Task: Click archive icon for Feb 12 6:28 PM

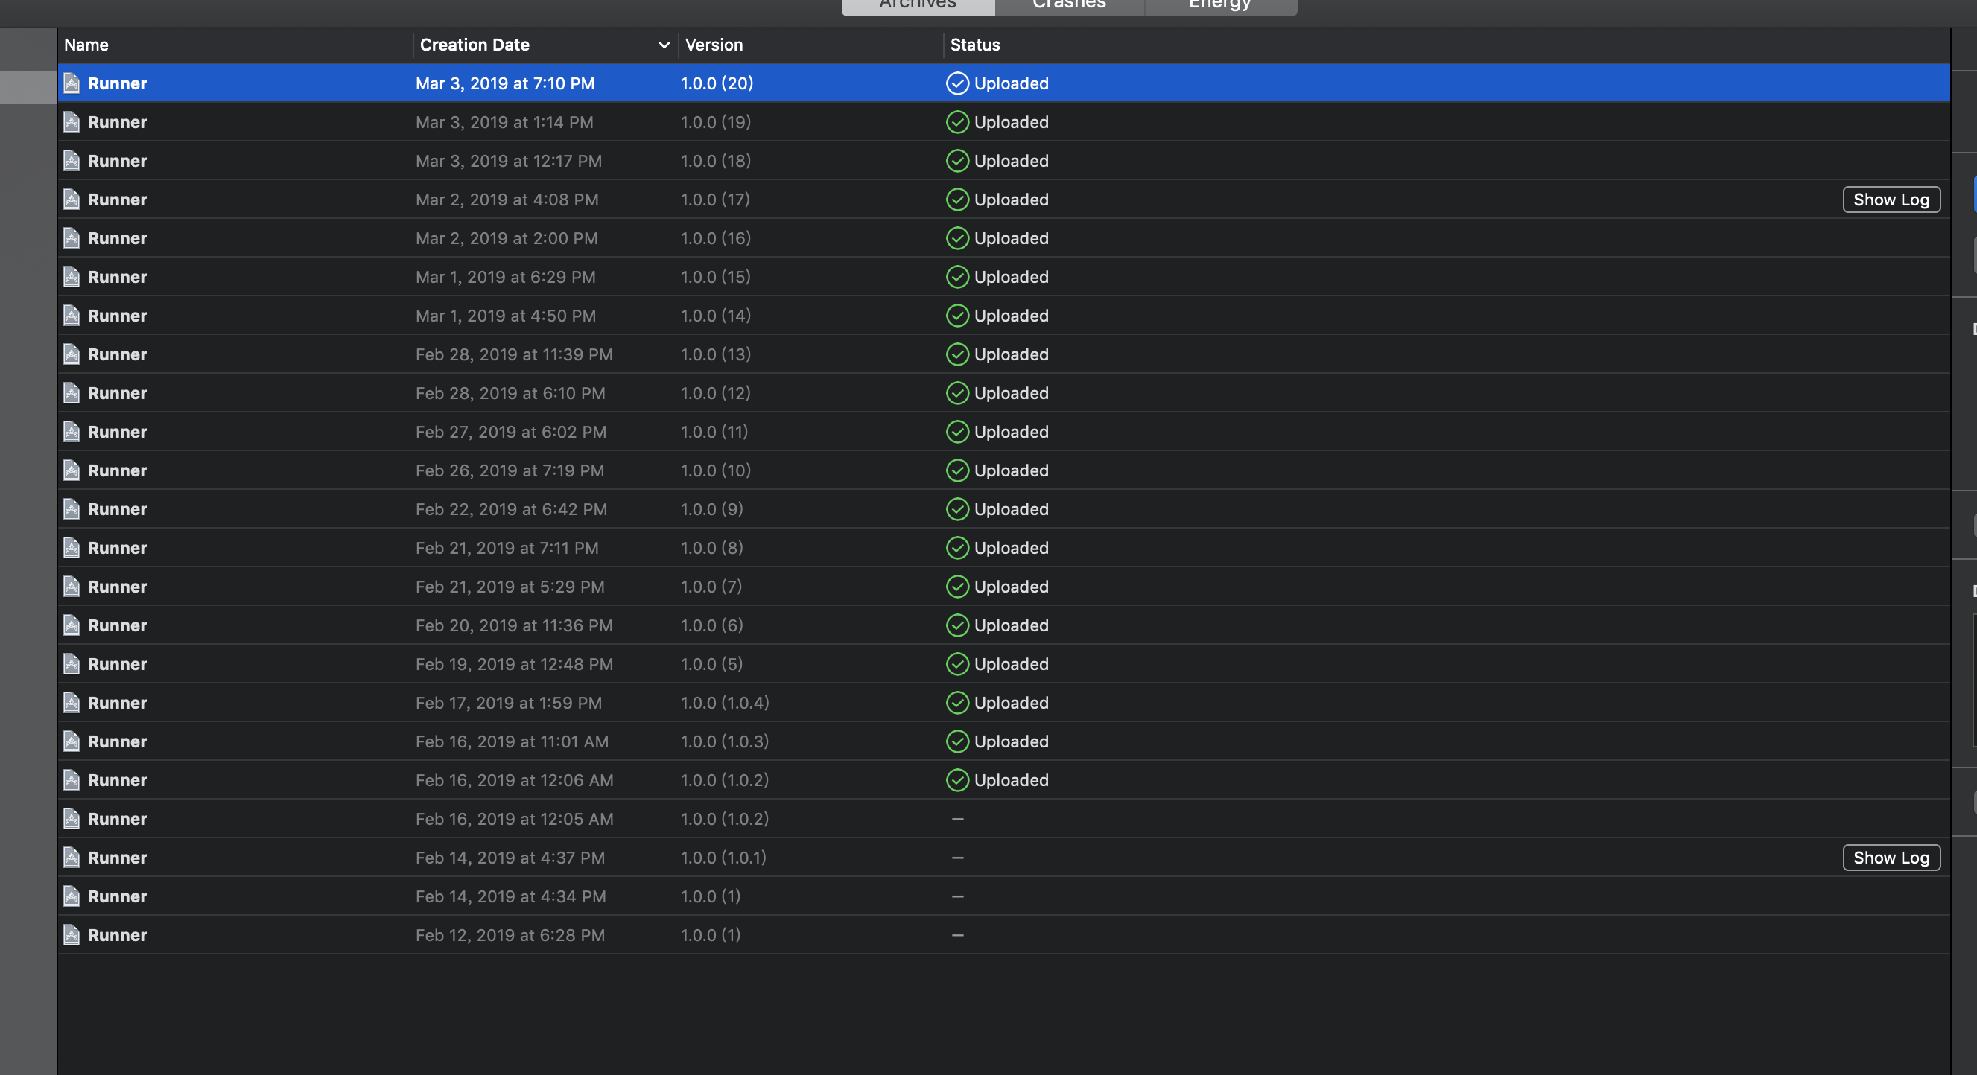Action: tap(72, 935)
